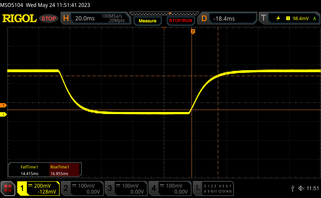The height and width of the screenshot is (198, 321).
Task: Click trigger source channel 1 badge
Action: 288,19
